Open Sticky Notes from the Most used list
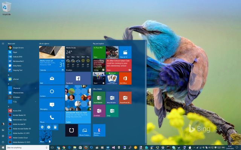 [x=17, y=65]
